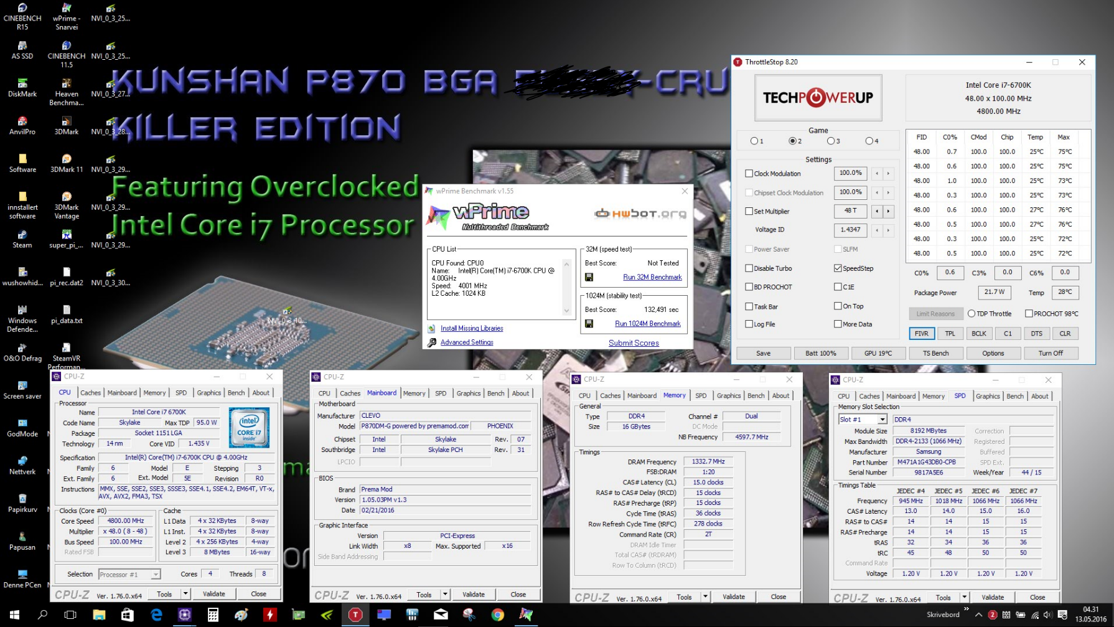The width and height of the screenshot is (1114, 627).
Task: Click Run 32M Benchmark link
Action: pyautogui.click(x=652, y=277)
